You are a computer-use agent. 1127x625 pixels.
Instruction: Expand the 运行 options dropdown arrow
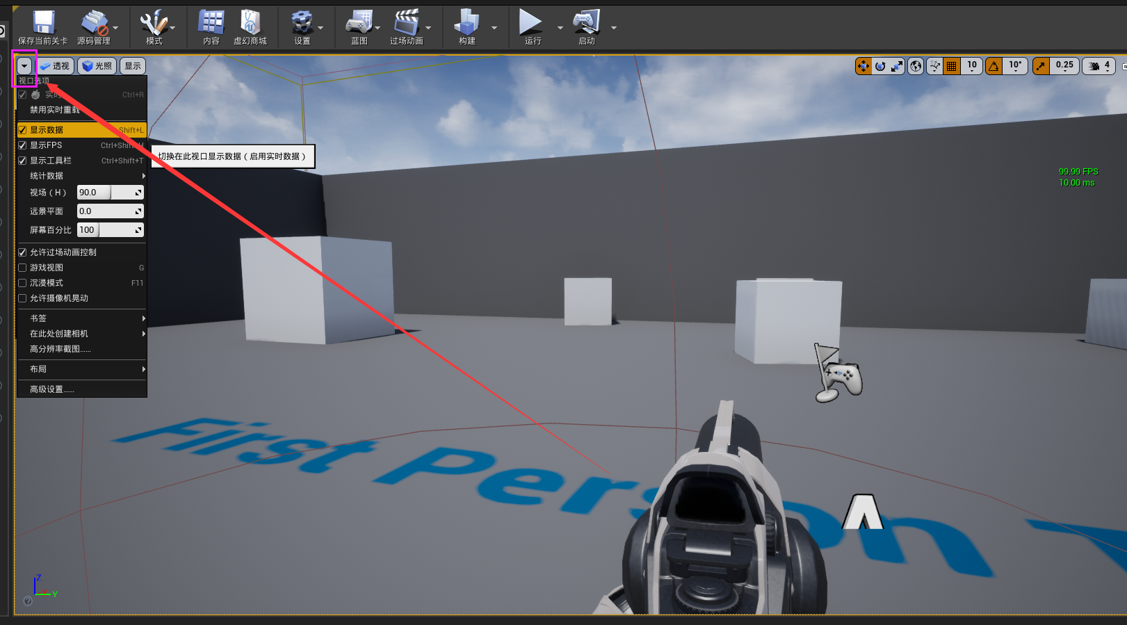click(x=560, y=28)
